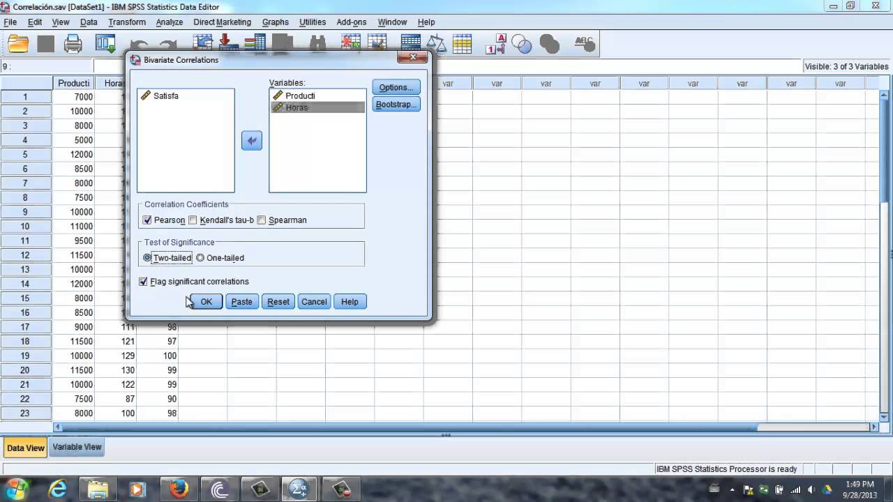Move variable with the blue arrow button
893x502 pixels.
[252, 141]
